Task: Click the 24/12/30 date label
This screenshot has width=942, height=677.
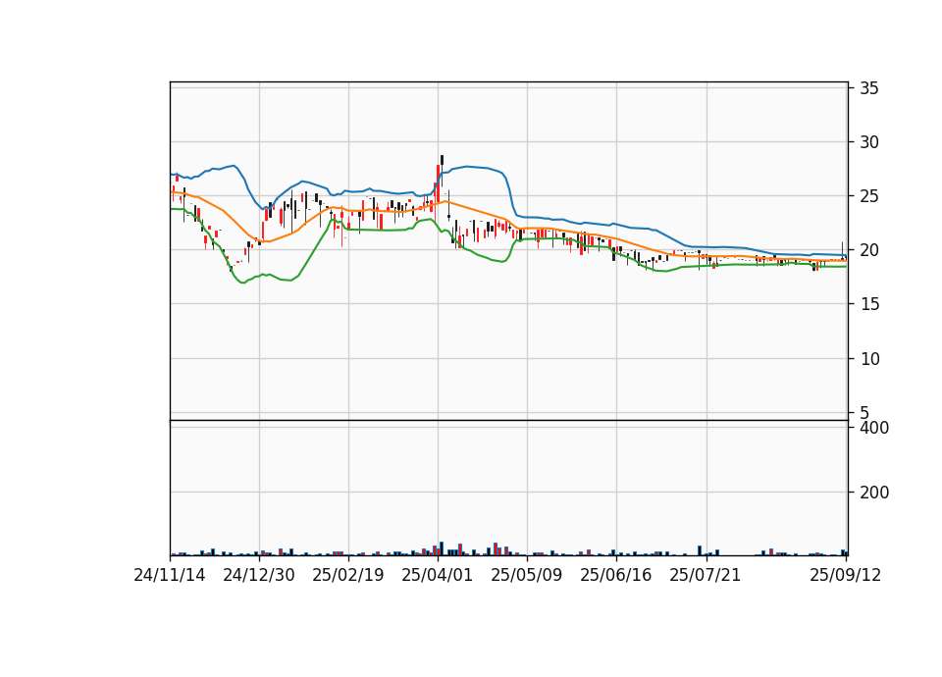Action: tap(259, 575)
